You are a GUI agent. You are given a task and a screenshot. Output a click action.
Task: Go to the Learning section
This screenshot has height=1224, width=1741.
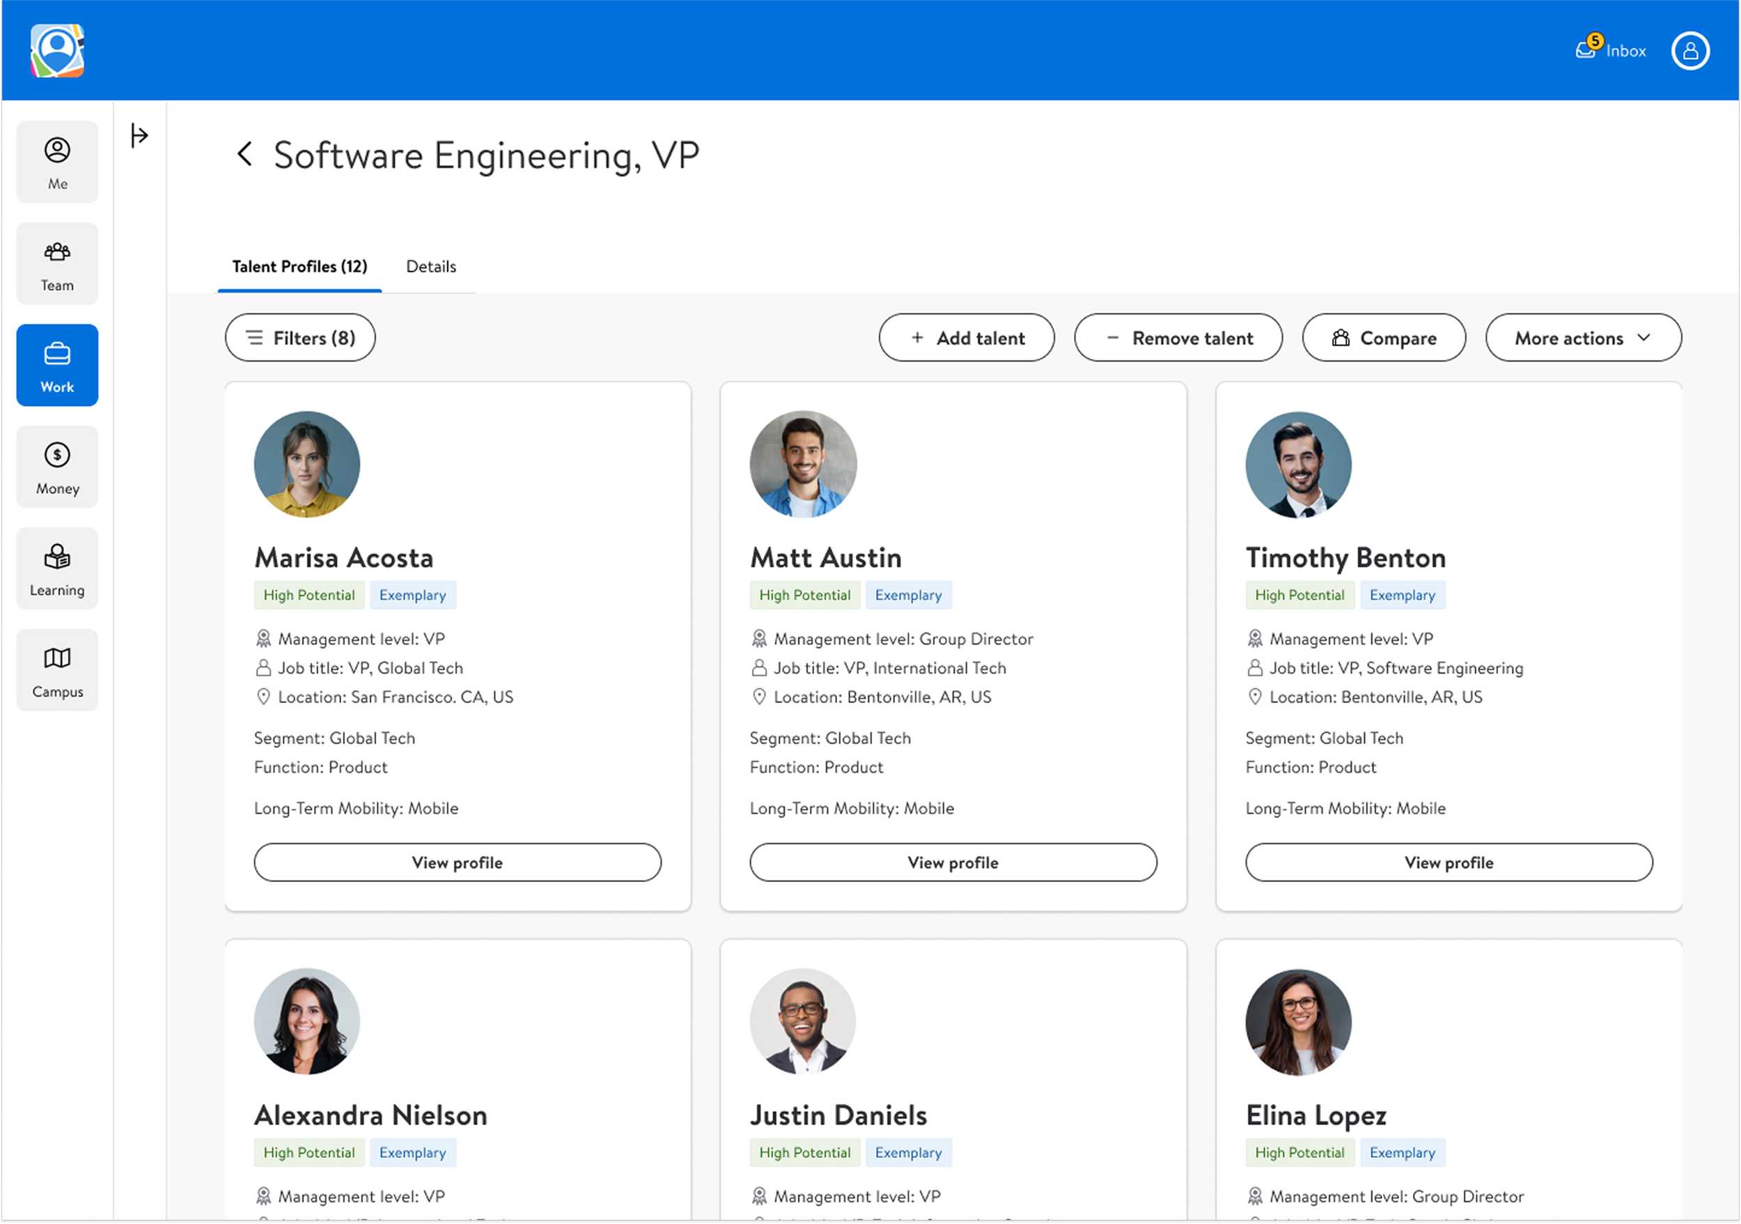(57, 568)
